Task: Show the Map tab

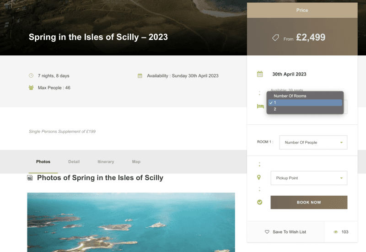Action: [x=136, y=161]
